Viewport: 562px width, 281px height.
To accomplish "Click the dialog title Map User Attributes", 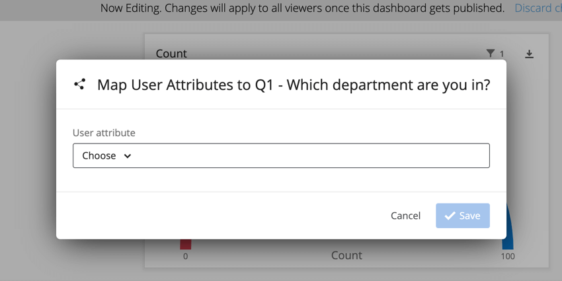I will point(293,85).
